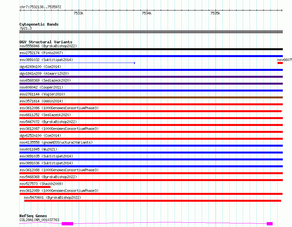The height and width of the screenshot is (227, 292).
Task: Click the brown bar under esv2761144
Action: 151,97
